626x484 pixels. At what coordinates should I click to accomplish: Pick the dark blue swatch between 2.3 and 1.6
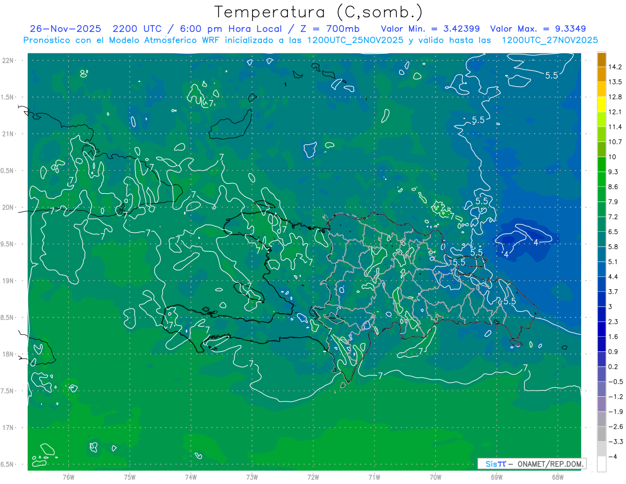tap(601, 329)
